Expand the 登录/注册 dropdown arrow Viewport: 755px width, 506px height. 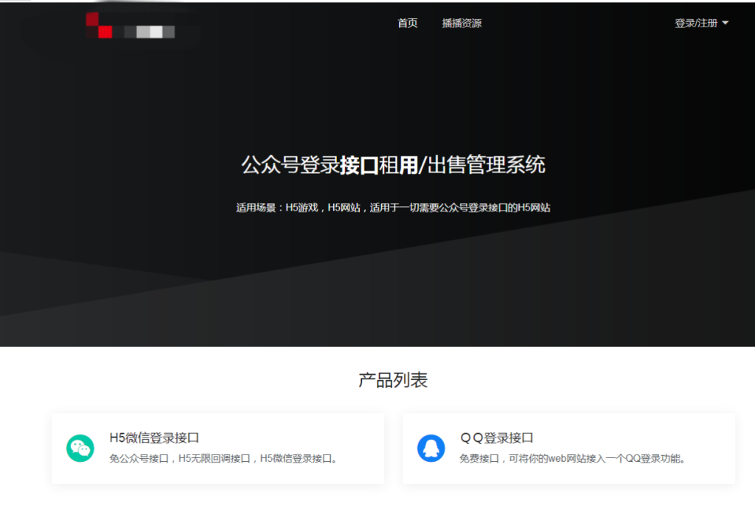(x=727, y=23)
